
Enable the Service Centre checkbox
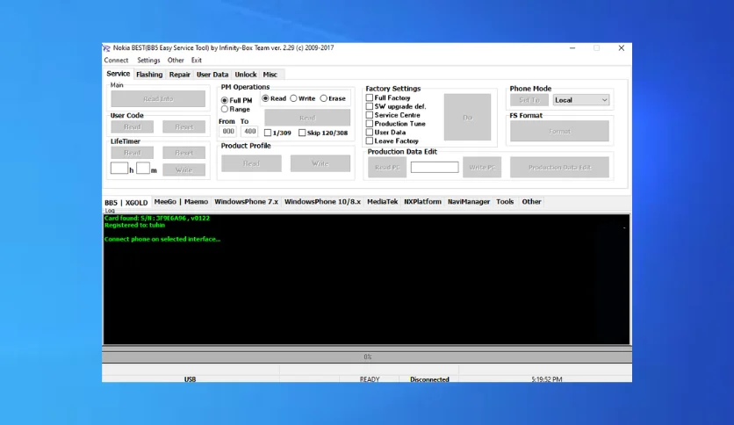click(370, 115)
